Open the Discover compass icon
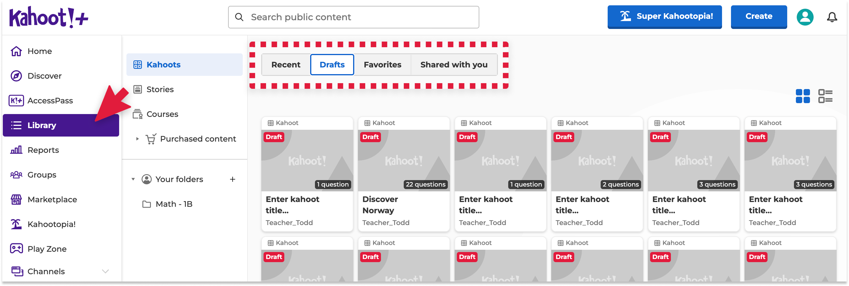Screen dimensions: 849x286 (x=16, y=76)
